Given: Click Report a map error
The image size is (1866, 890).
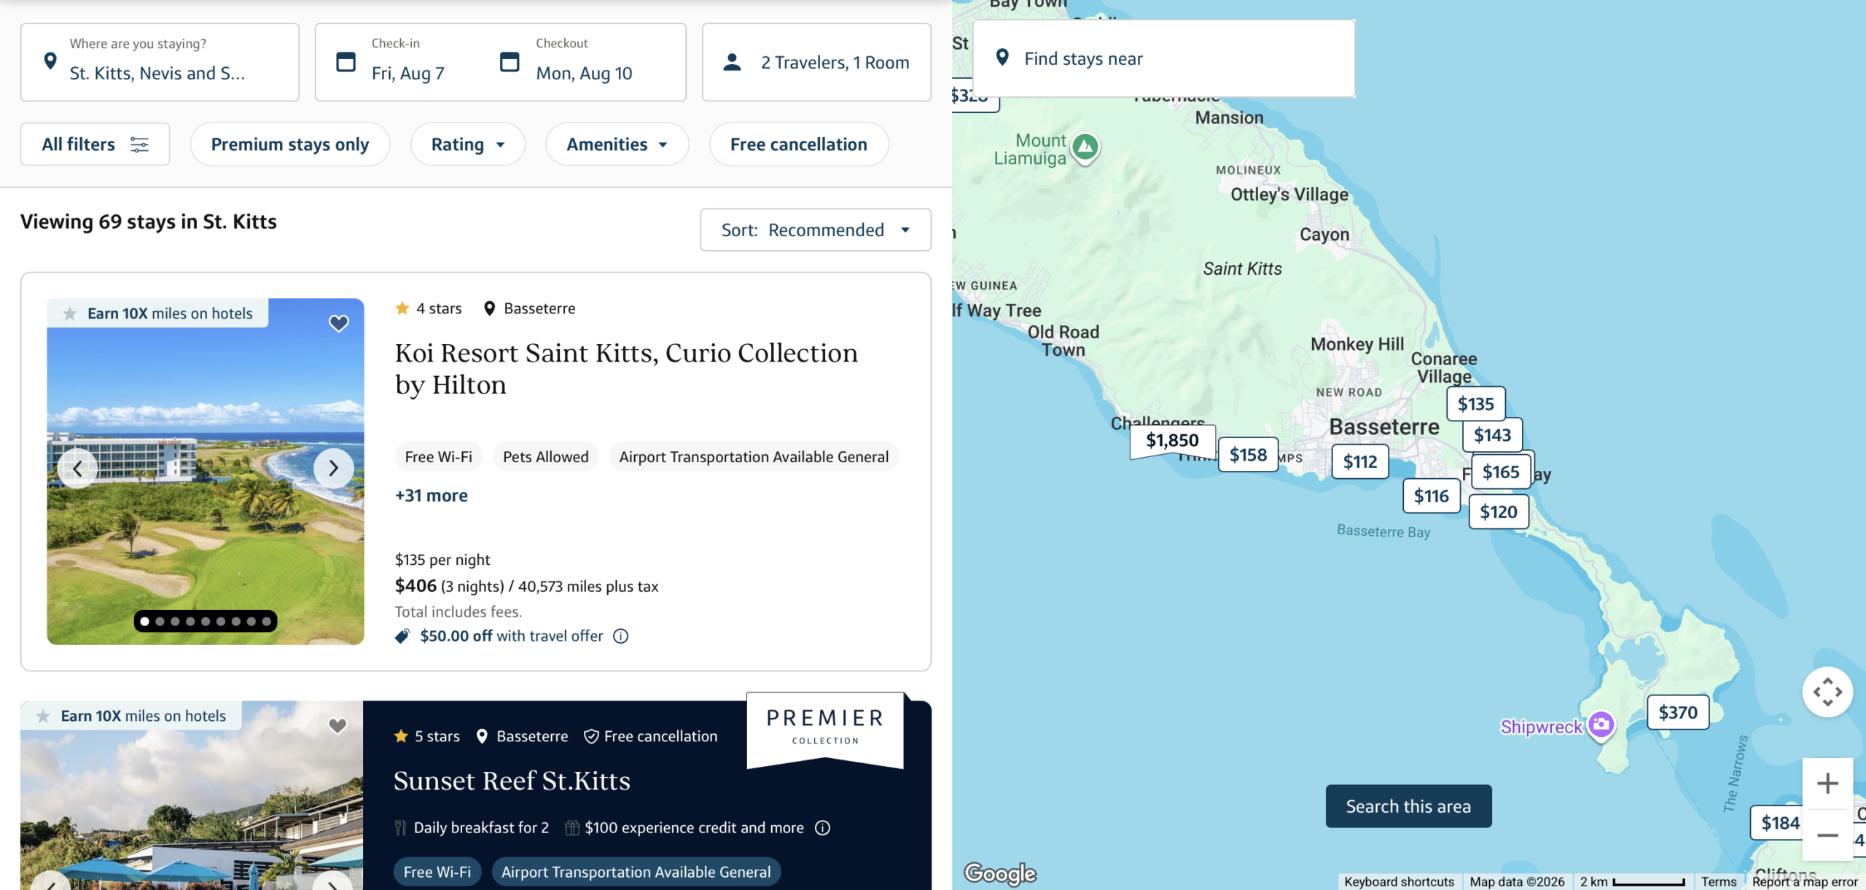Looking at the screenshot, I should click(x=1805, y=882).
